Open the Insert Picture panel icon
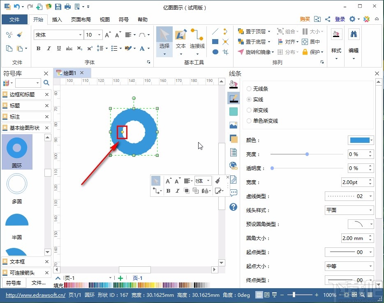The height and width of the screenshot is (303, 384). tap(234, 125)
